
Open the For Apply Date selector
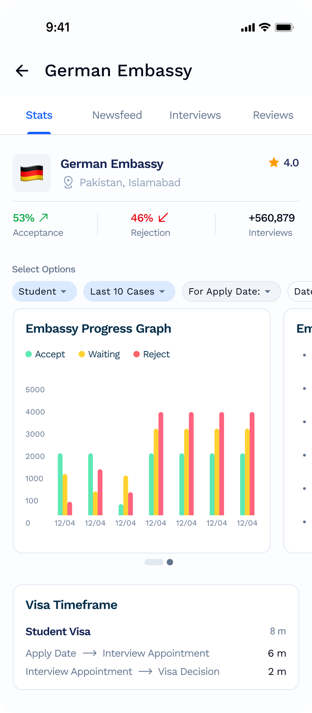231,291
